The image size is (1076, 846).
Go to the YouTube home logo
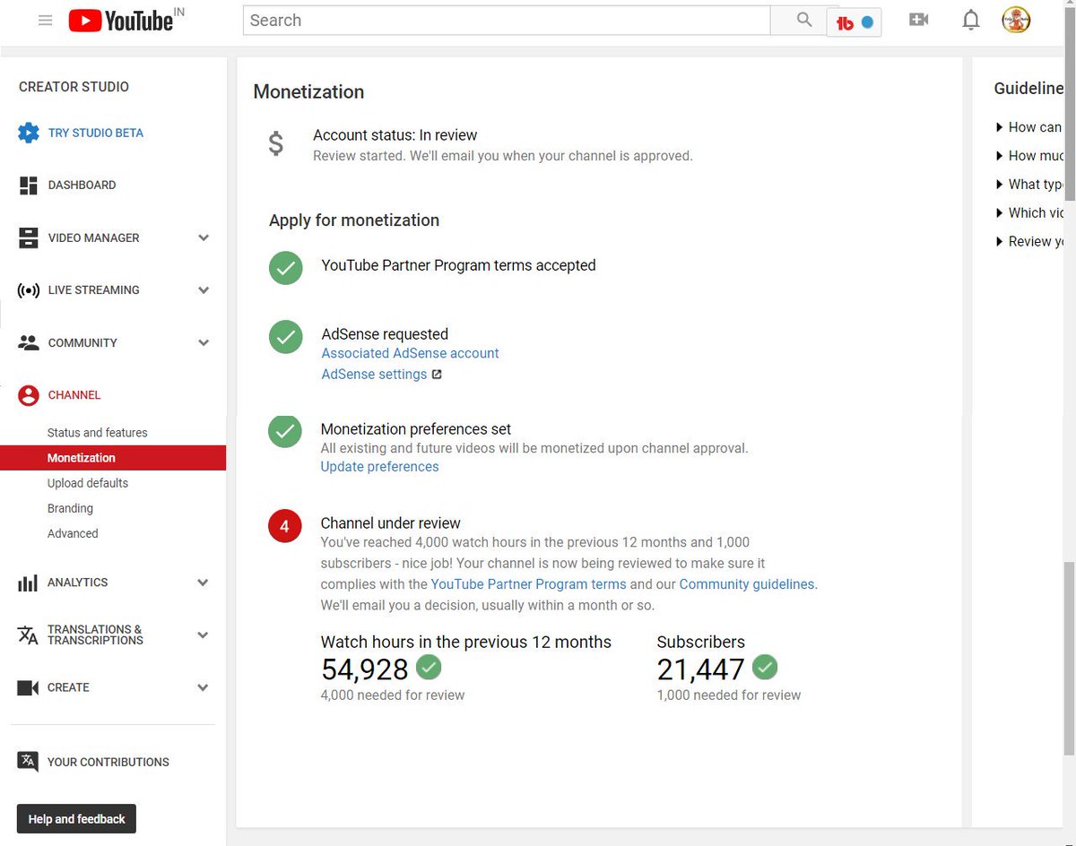pos(121,21)
